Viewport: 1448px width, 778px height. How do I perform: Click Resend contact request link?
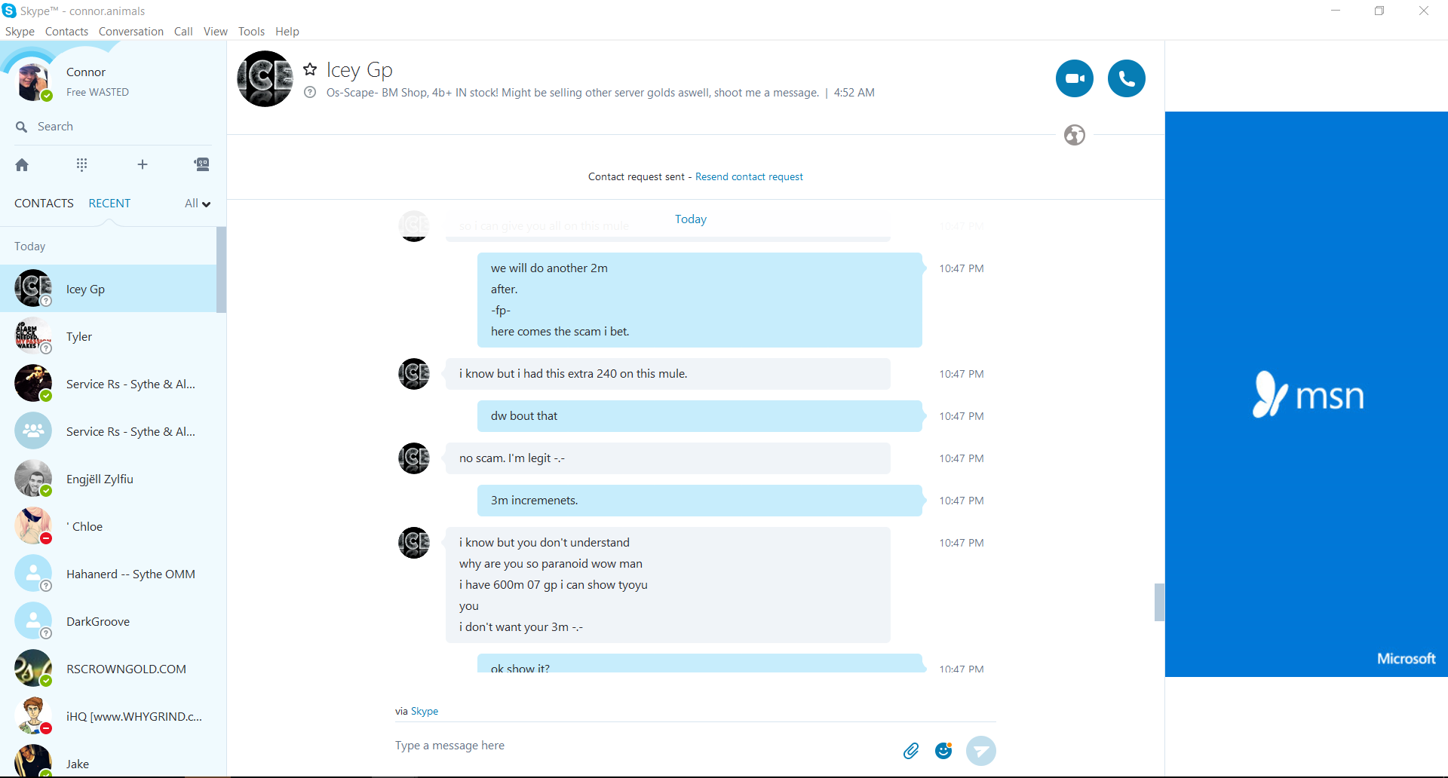click(x=749, y=176)
